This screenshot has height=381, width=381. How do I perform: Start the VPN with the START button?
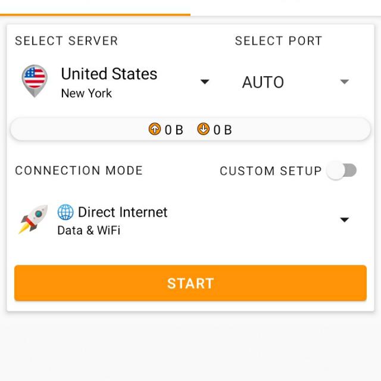(x=190, y=283)
